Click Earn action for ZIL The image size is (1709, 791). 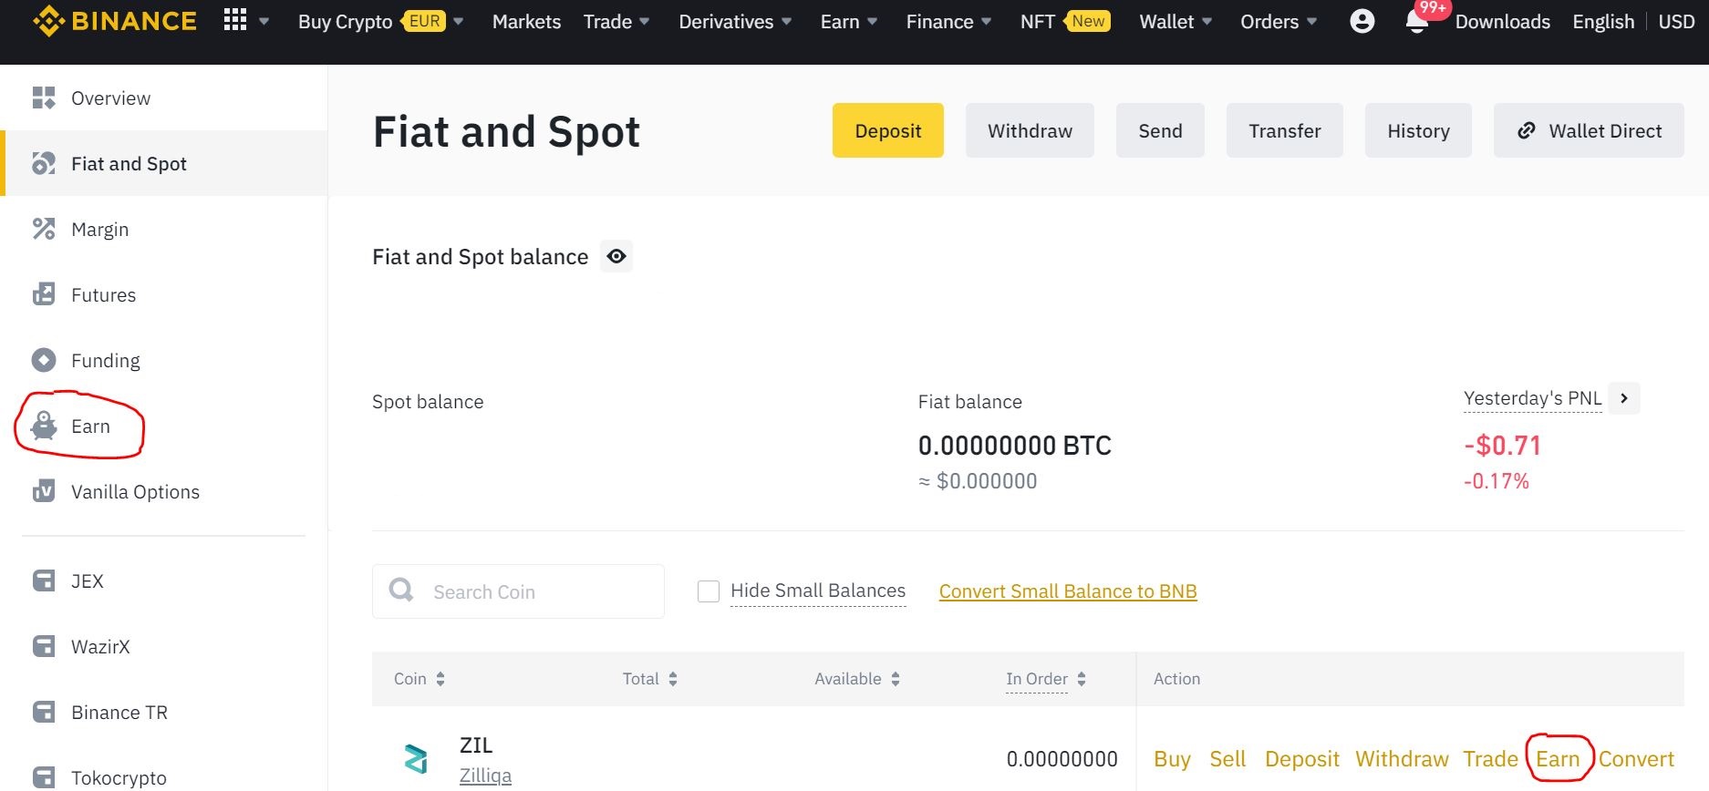1558,759
